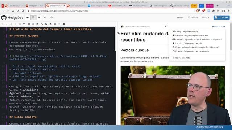Click the heading anchor link icon beside title
This screenshot has width=232, height=130.
coord(119,34)
